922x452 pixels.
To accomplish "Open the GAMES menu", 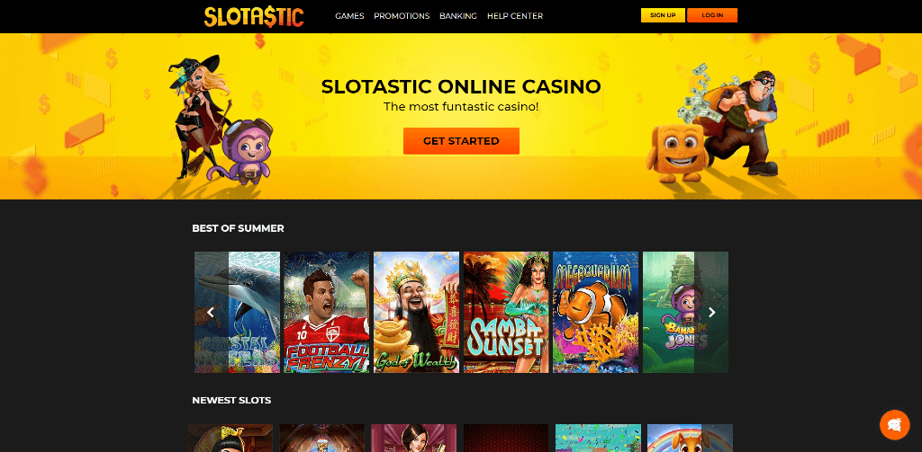I will pyautogui.click(x=349, y=16).
